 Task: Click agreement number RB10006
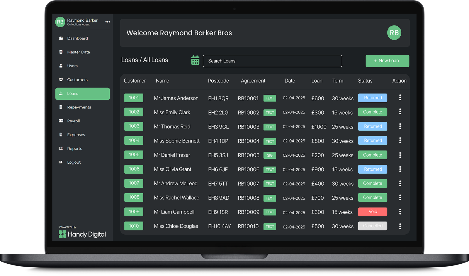click(x=249, y=170)
